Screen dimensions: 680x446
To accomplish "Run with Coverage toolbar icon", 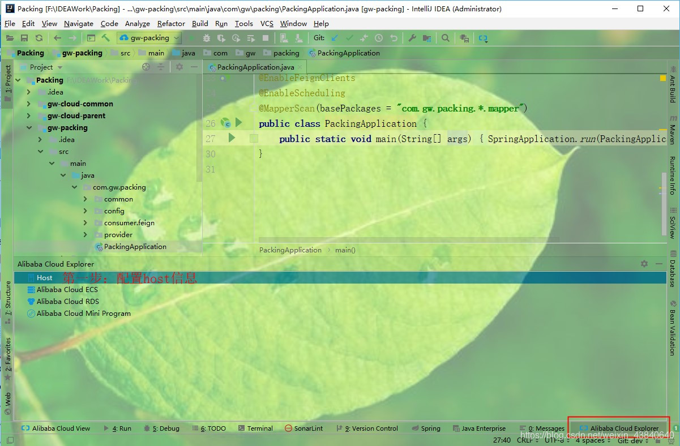I will click(x=221, y=38).
